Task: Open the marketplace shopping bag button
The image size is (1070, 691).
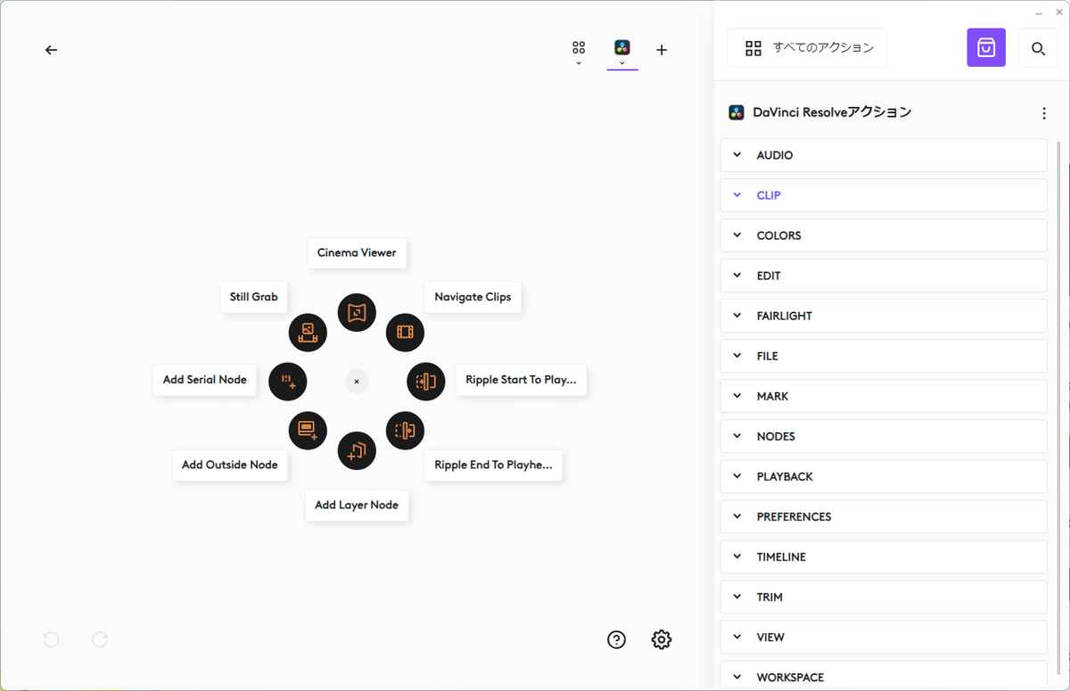Action: pos(986,48)
